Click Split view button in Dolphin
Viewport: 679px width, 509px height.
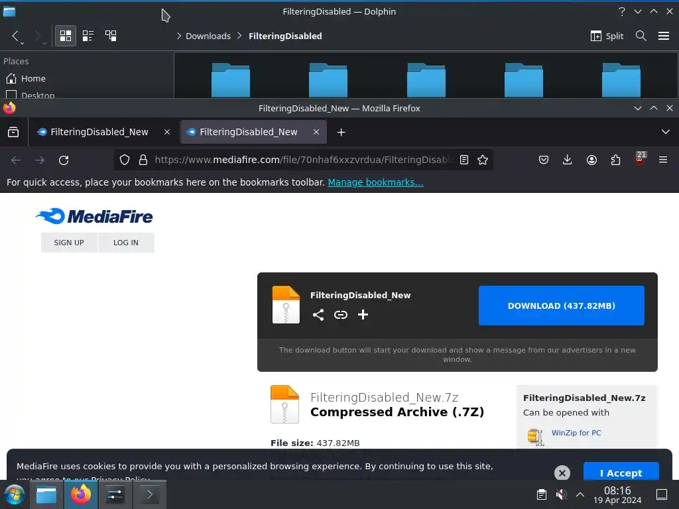point(607,36)
